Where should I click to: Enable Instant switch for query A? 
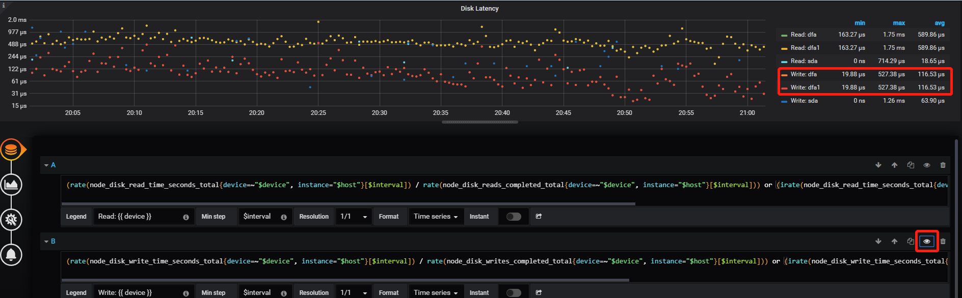point(514,217)
